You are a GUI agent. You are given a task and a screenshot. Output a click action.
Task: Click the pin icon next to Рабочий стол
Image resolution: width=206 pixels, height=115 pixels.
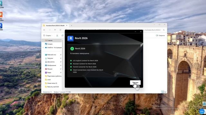61,55
